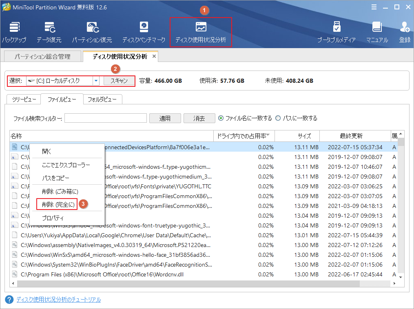
Task: Click the 適用 filter button
Action: pos(165,118)
